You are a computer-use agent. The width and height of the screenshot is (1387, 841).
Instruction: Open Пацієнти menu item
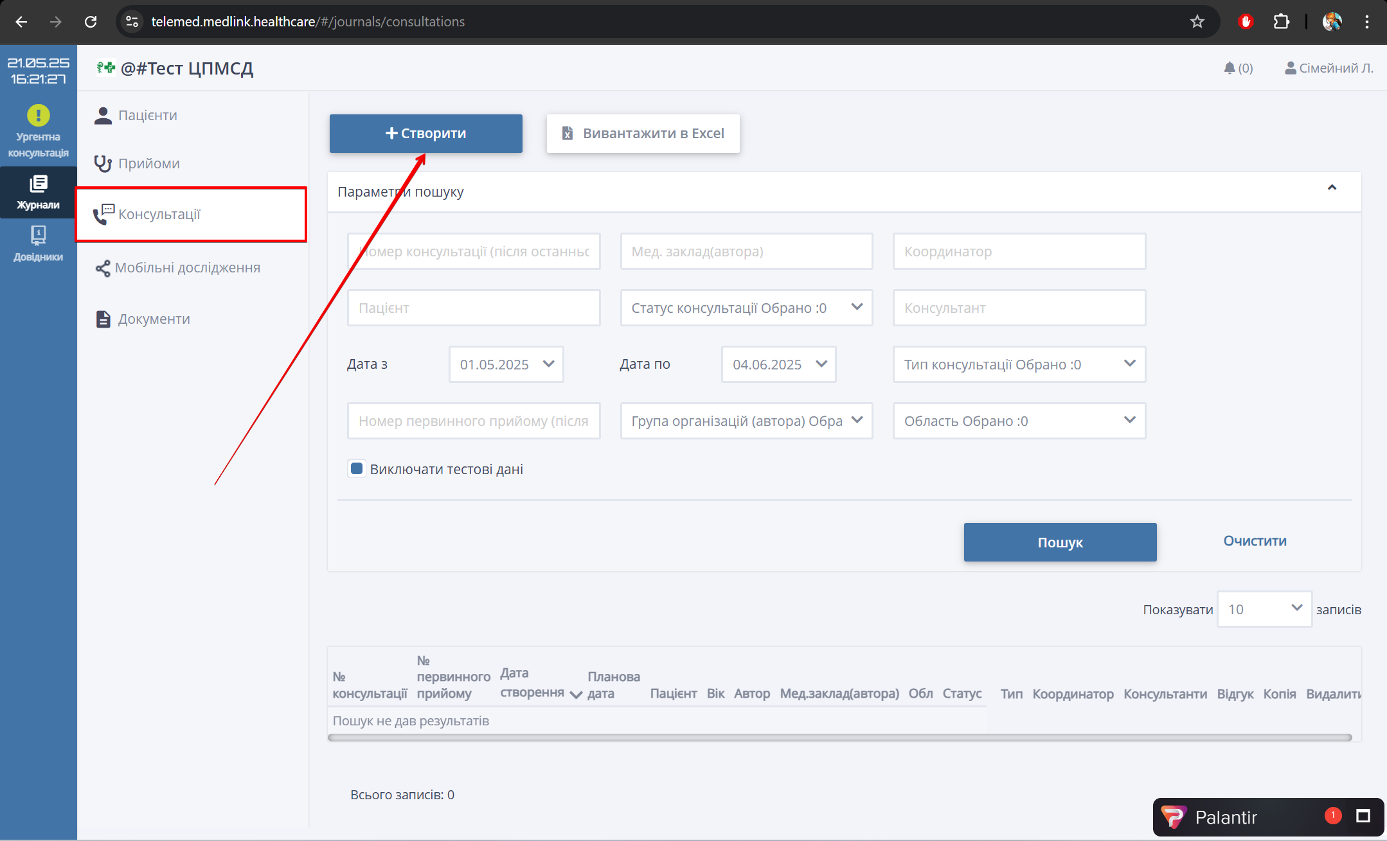(147, 115)
